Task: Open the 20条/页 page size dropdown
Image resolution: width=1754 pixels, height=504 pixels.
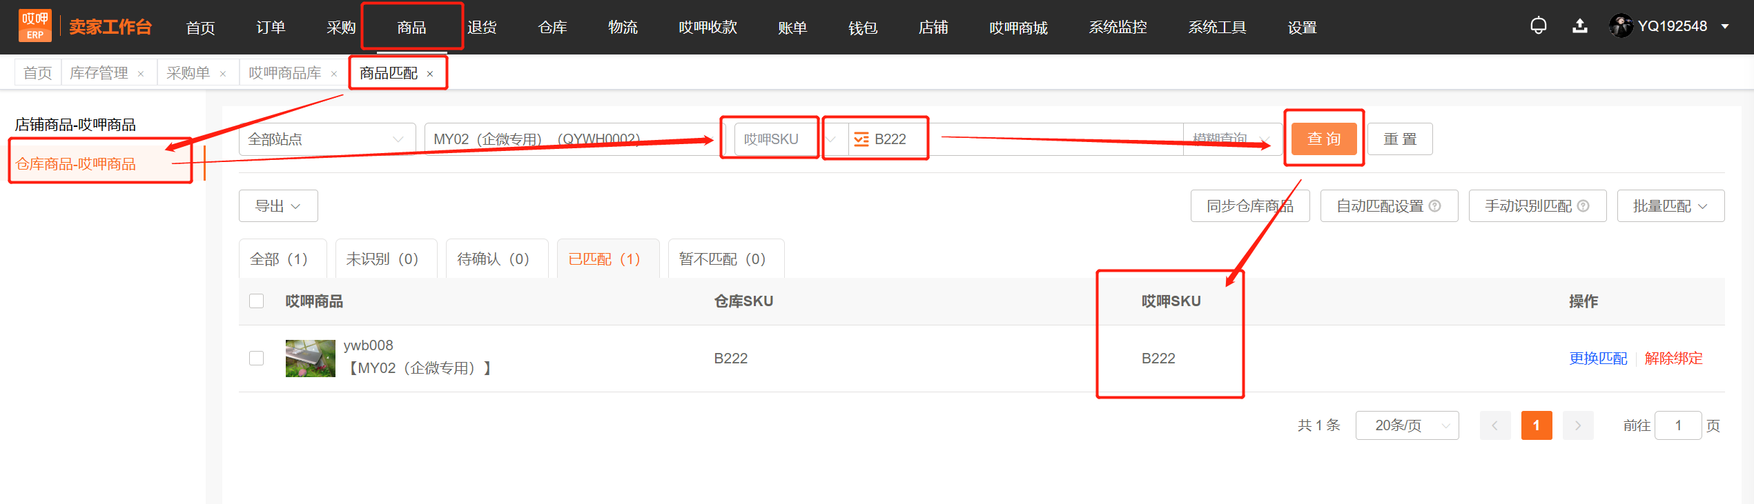Action: (x=1407, y=425)
